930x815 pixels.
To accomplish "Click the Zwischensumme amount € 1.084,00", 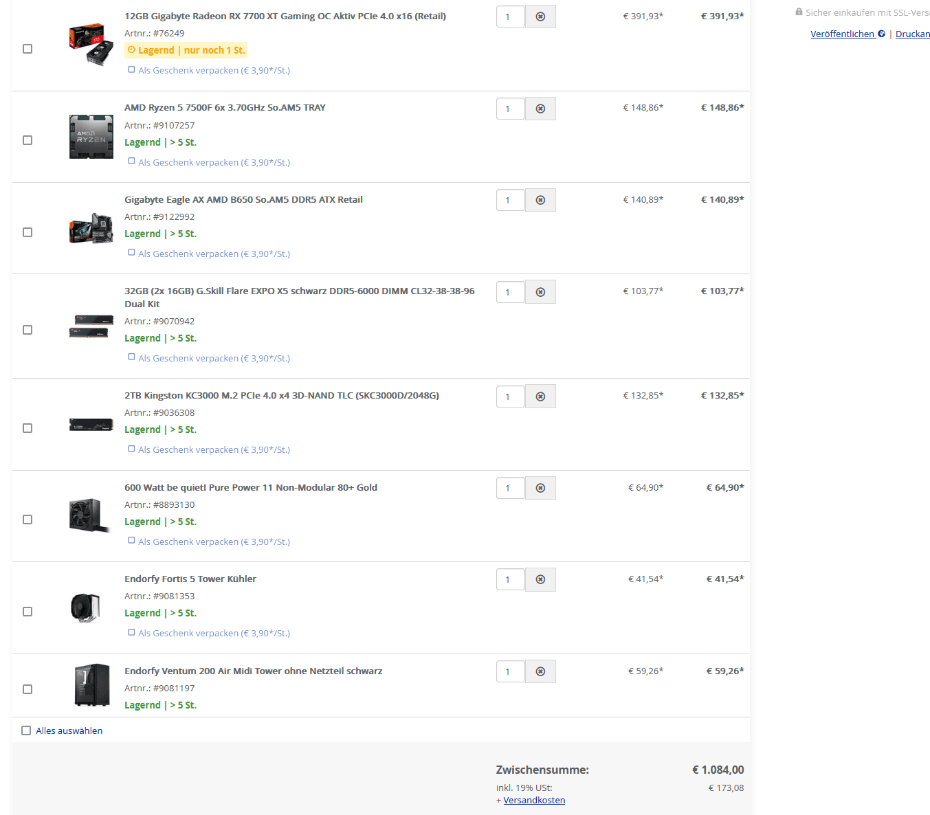I will coord(718,770).
